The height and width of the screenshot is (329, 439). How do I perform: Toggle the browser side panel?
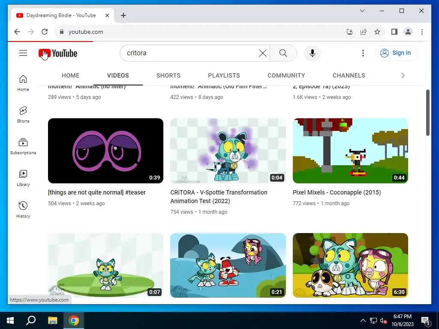(394, 32)
